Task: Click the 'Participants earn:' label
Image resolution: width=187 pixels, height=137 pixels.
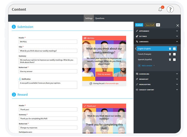Action: (x=25, y=132)
